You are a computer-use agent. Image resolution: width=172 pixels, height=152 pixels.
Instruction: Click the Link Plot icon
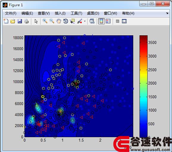pos(92,21)
